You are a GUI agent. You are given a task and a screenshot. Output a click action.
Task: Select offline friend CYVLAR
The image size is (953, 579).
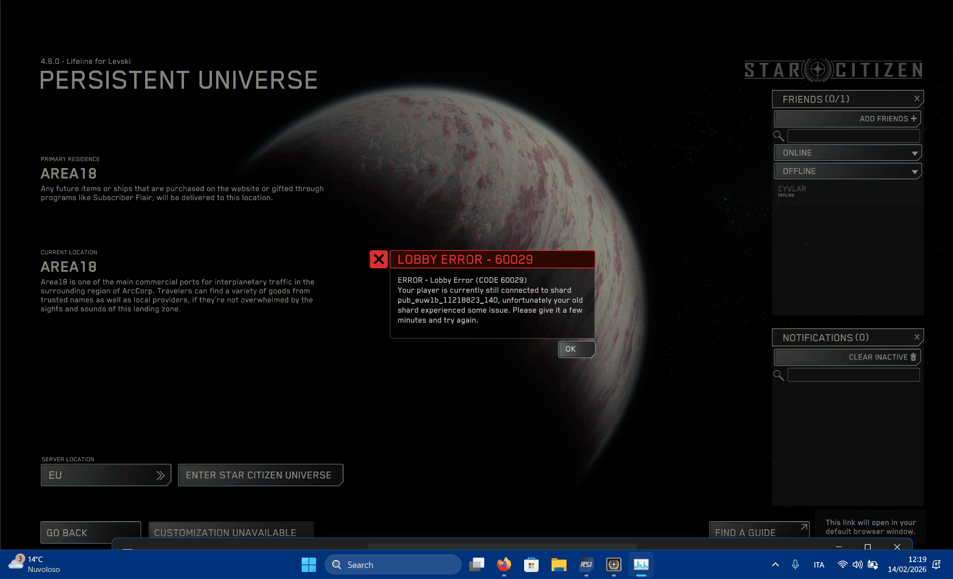(792, 191)
